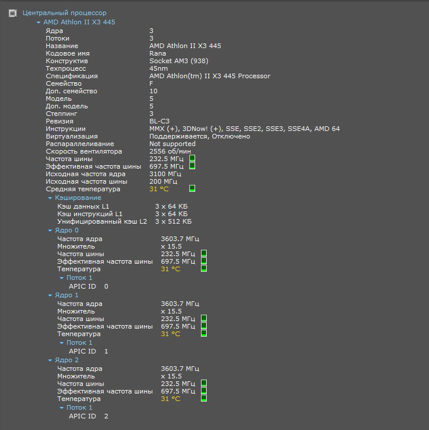Image resolution: width=429 pixels, height=430 pixels.
Task: Select the Кодовое имя value Rana
Action: tap(157, 53)
